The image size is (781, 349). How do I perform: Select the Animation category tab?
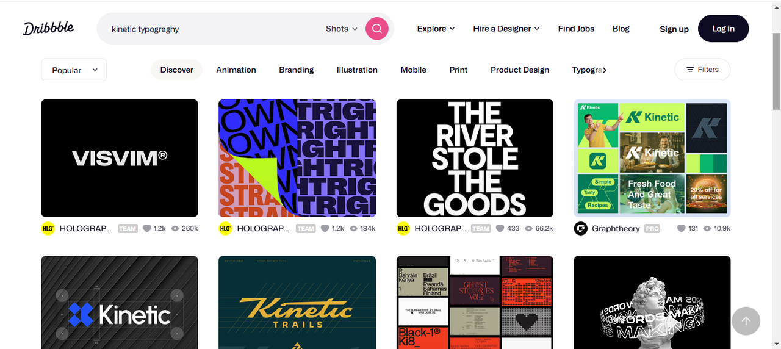[236, 70]
